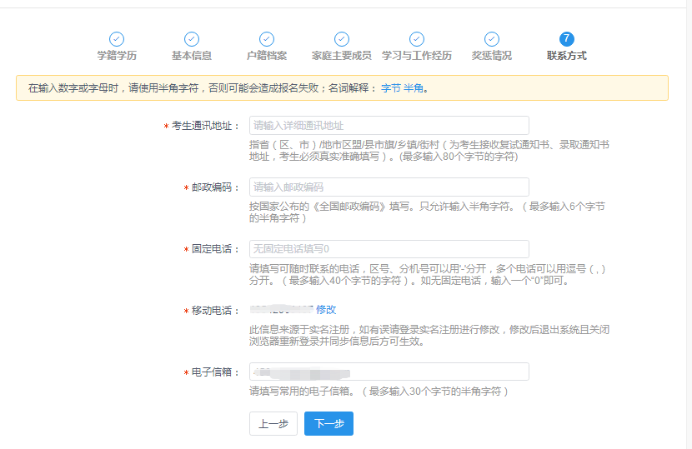The width and height of the screenshot is (692, 449).
Task: Focus the 考生通讯地址 input field
Action: pos(389,126)
